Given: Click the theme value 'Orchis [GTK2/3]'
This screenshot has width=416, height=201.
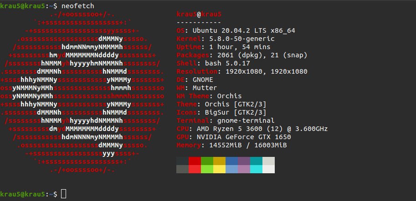Looking at the screenshot, I should tap(236, 104).
